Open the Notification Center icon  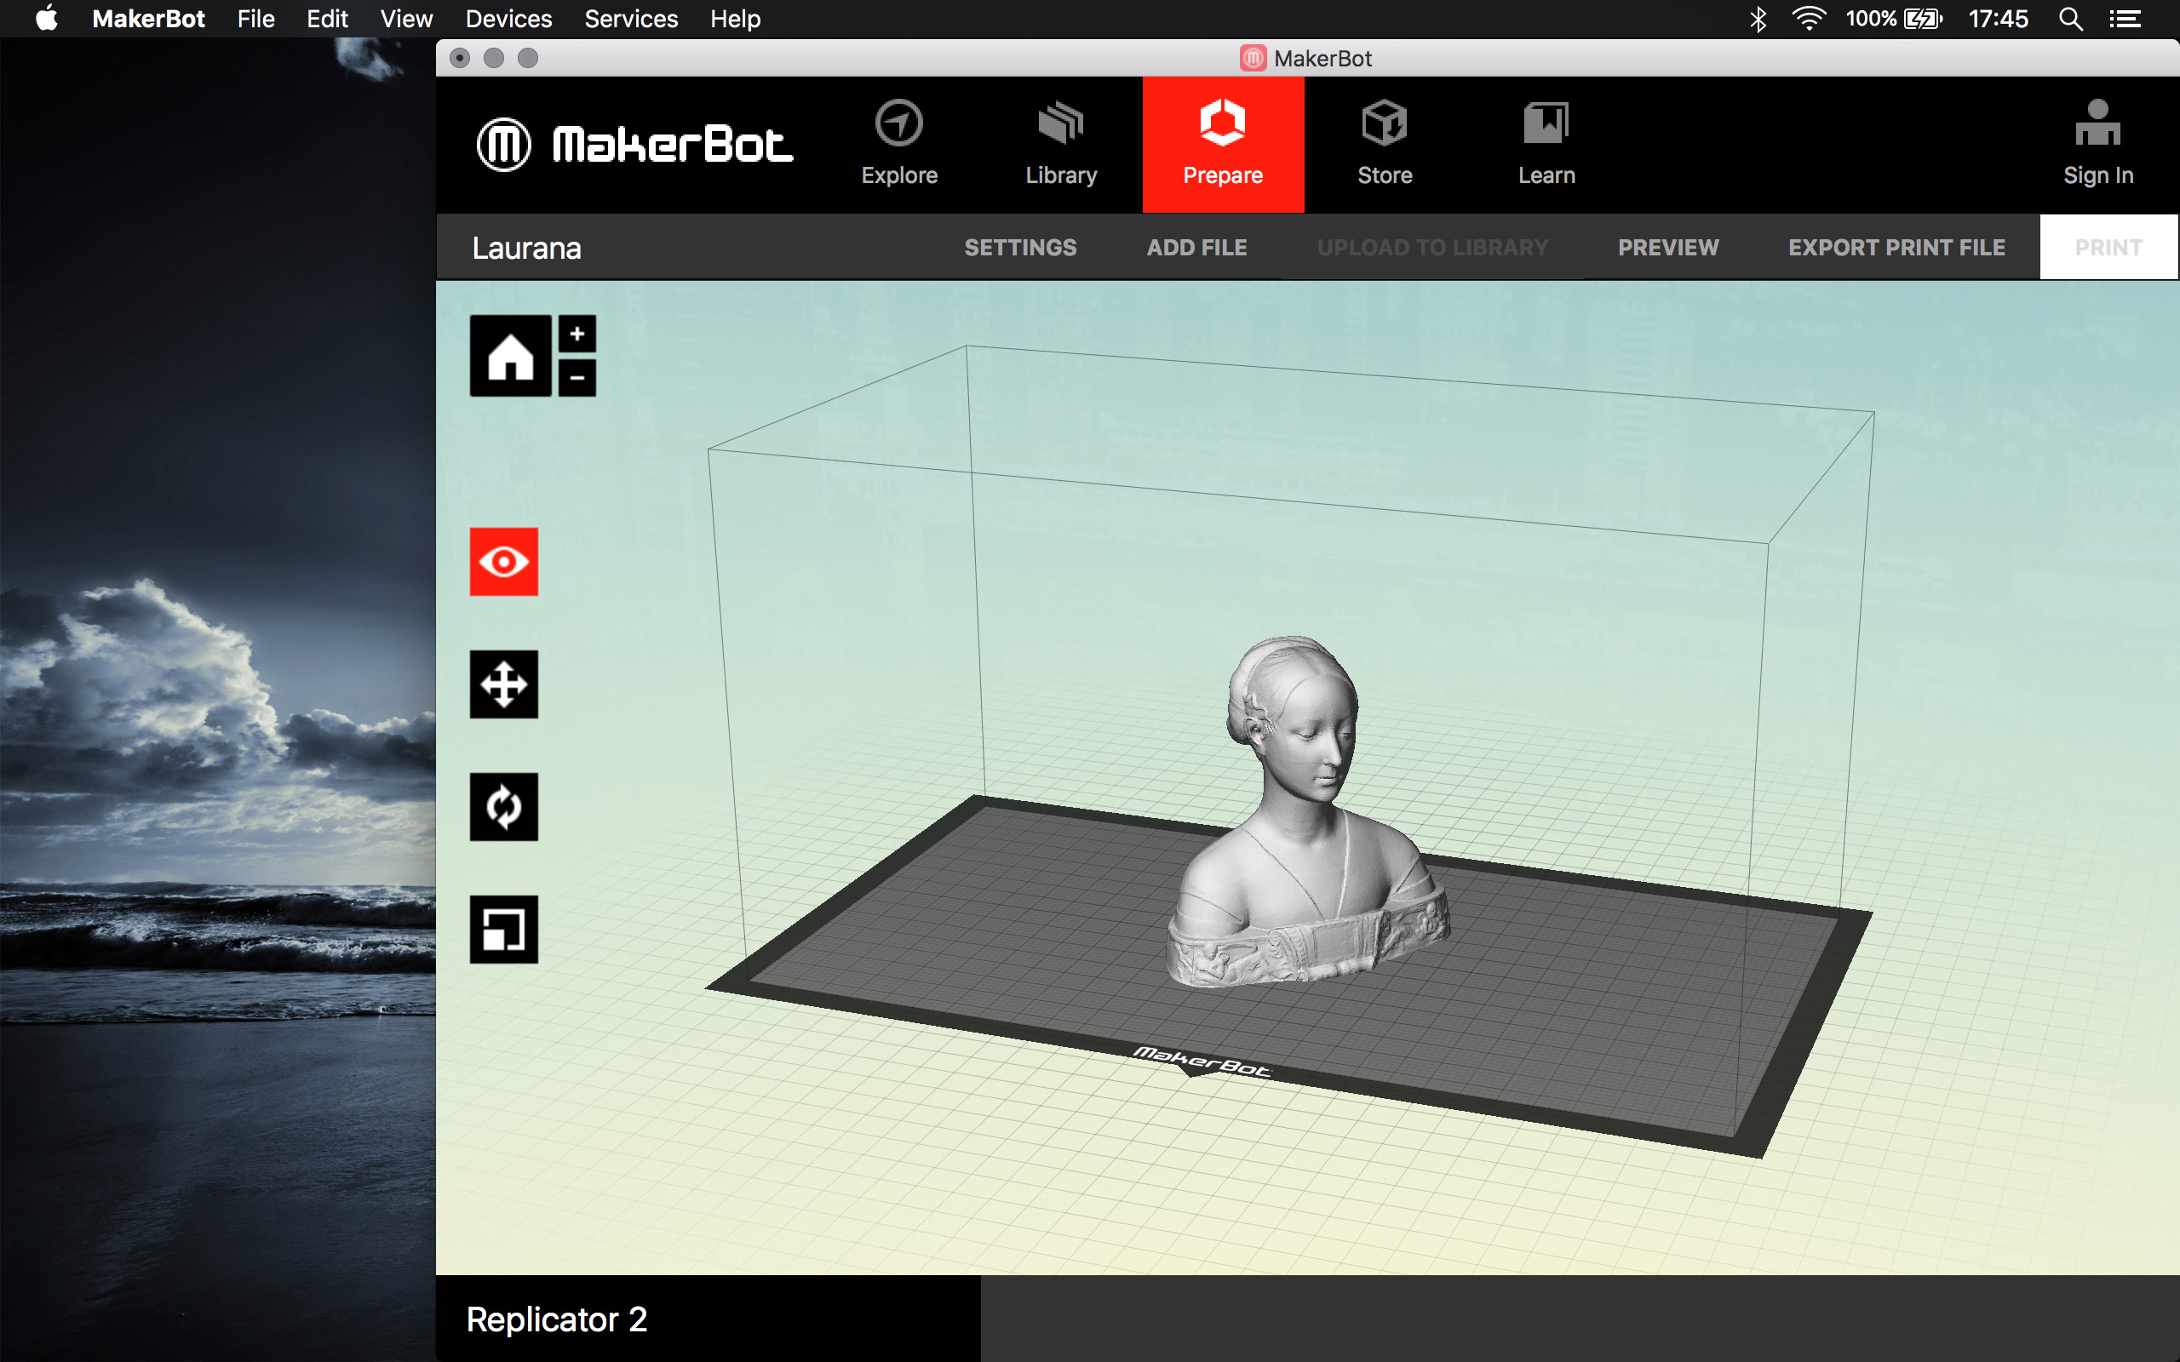coord(2124,19)
